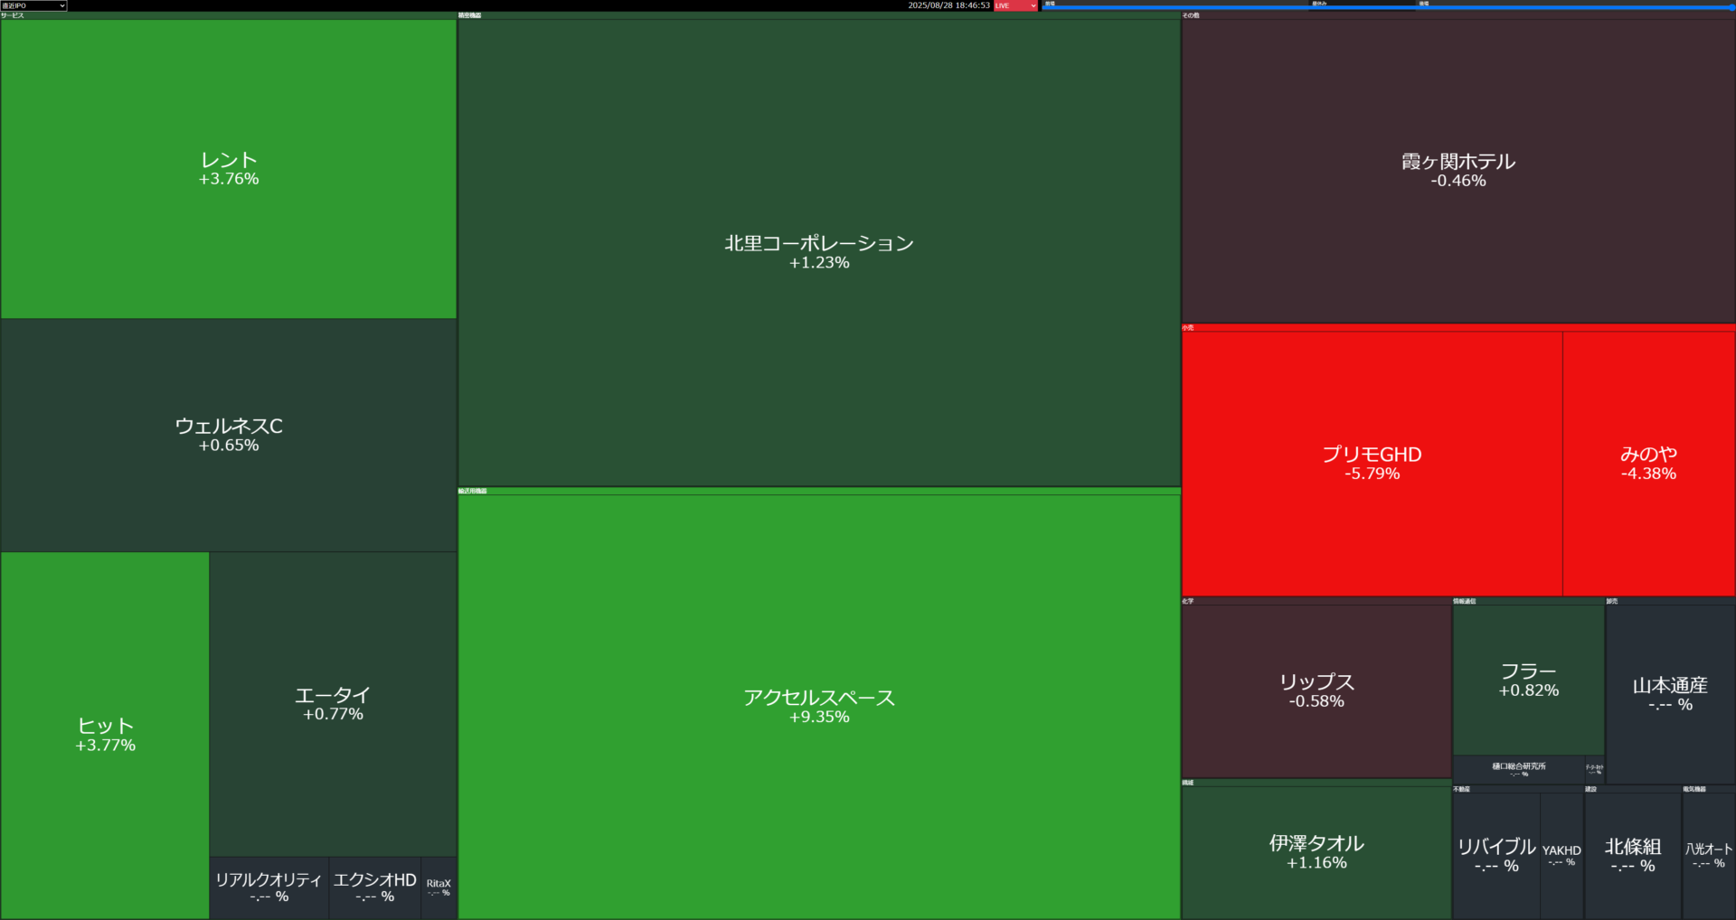
Task: Select the フラー +0.82% tile
Action: [1528, 680]
